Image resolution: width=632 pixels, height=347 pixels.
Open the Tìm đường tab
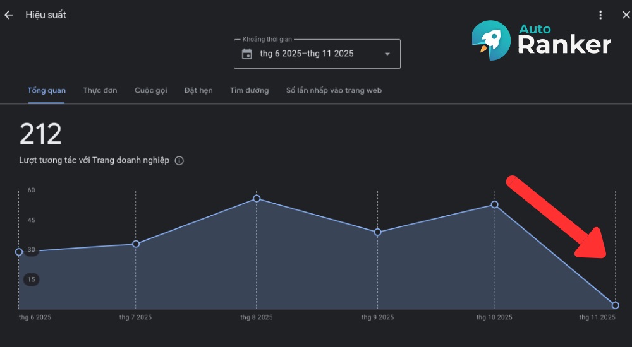[249, 90]
